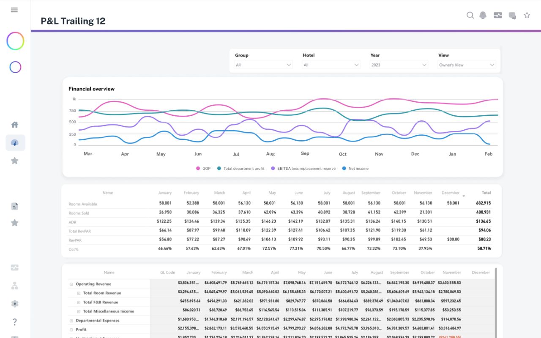The image size is (541, 338).
Task: Go to Home in the sidebar
Action: pos(15,125)
